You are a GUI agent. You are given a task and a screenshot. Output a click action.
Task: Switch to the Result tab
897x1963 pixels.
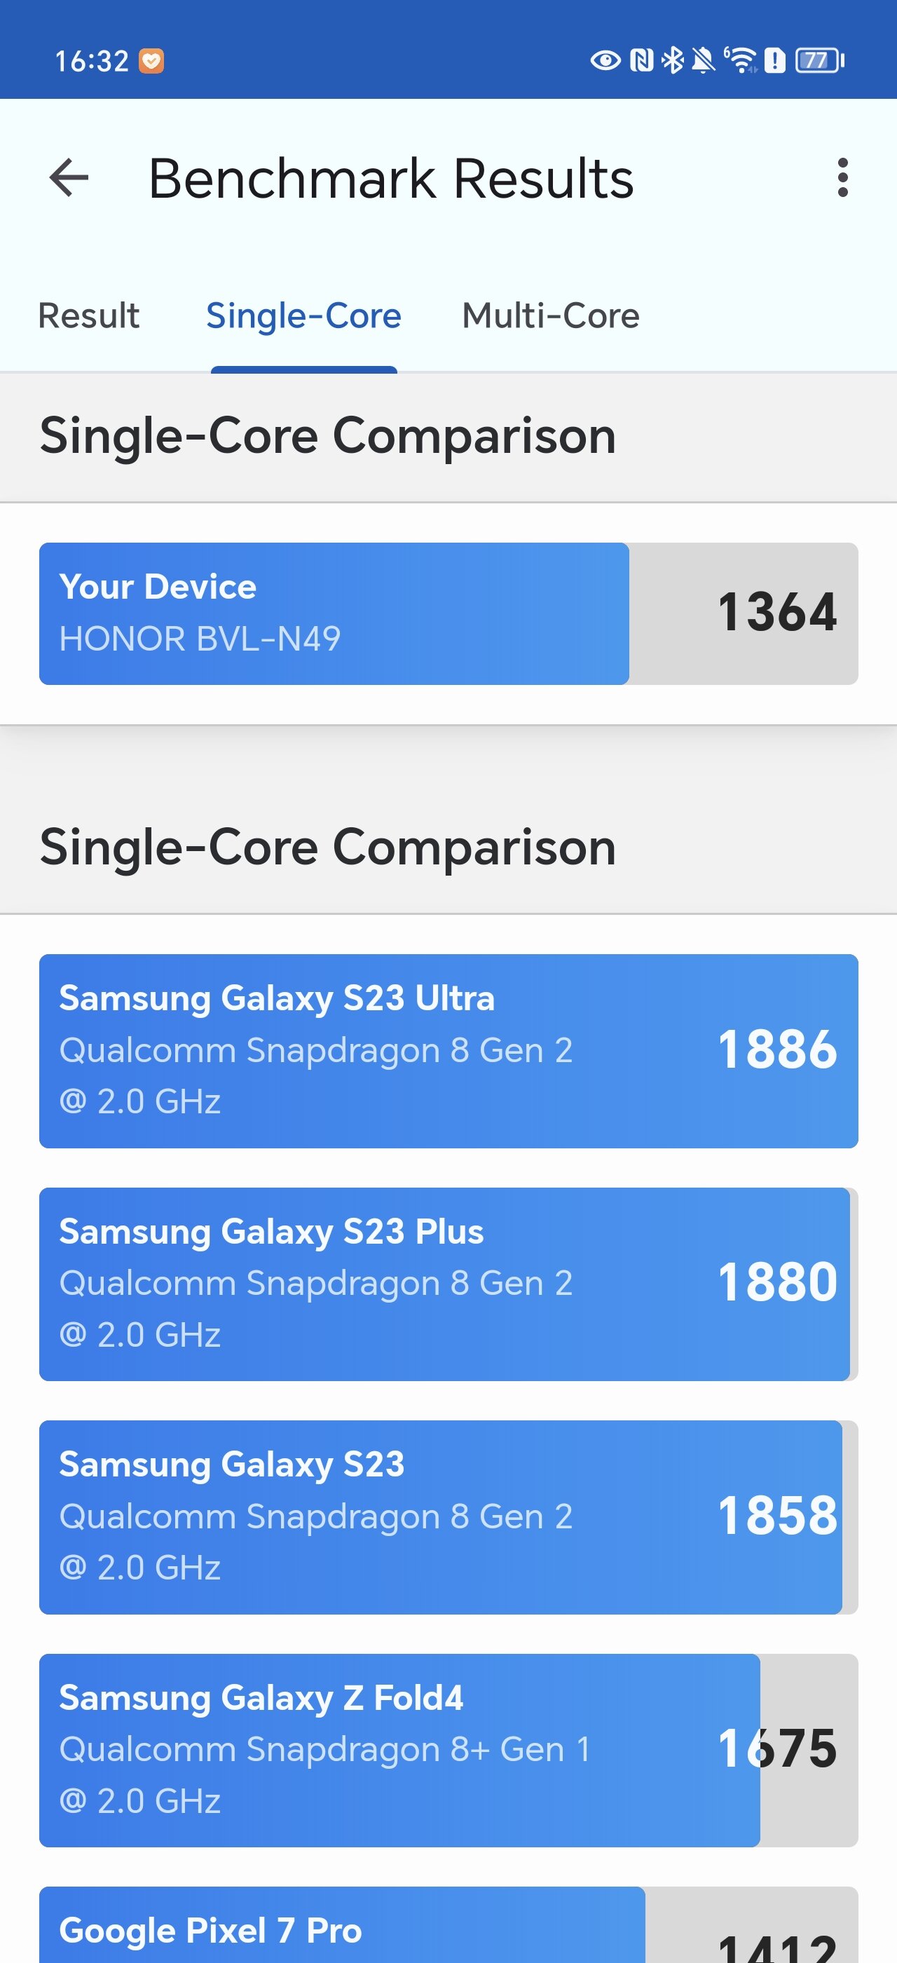tap(89, 315)
